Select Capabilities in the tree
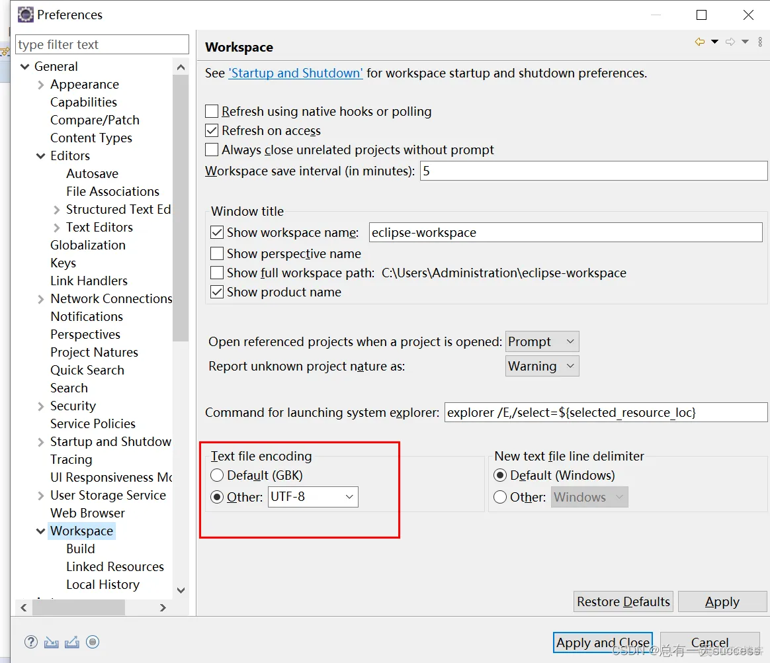770x663 pixels. (x=83, y=102)
